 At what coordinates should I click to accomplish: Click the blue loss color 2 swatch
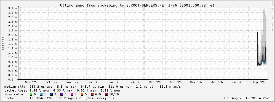51,94
